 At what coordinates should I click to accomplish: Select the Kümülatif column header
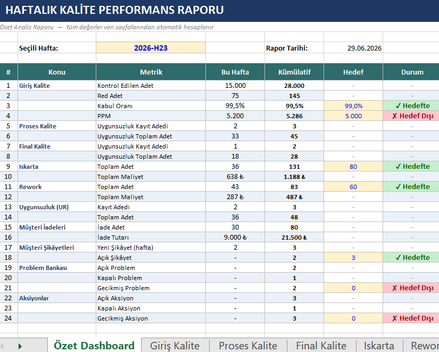pos(294,72)
